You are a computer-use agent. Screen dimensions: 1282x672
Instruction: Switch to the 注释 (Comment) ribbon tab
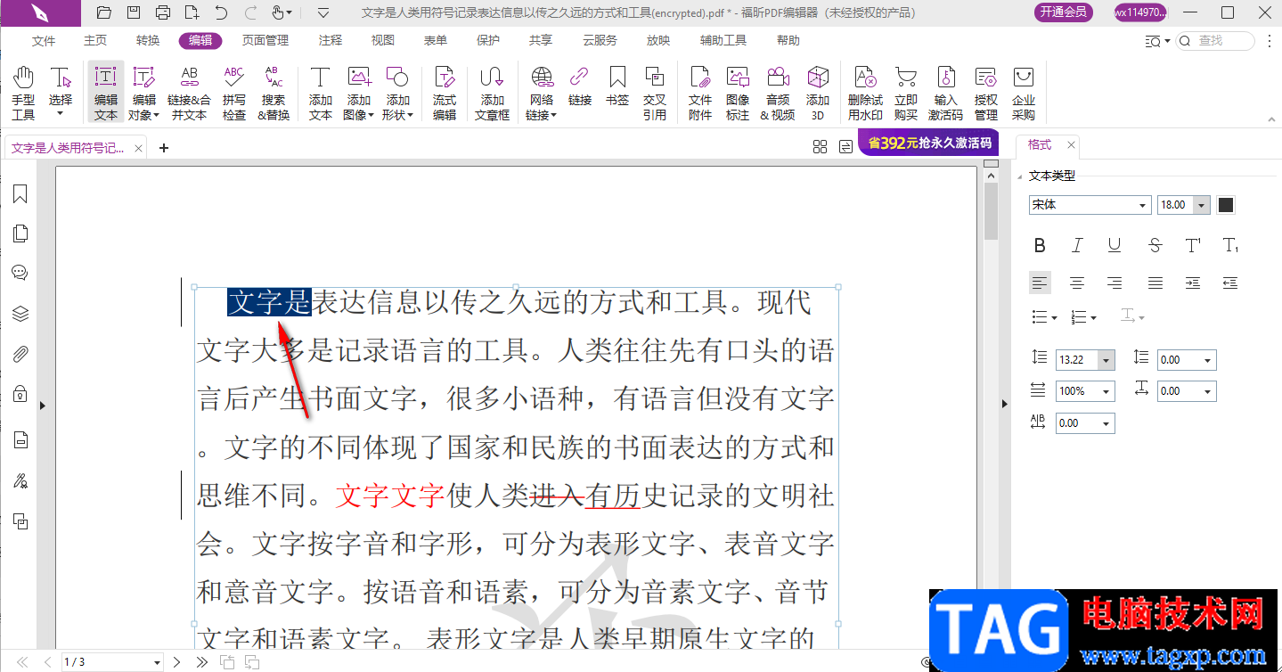331,40
